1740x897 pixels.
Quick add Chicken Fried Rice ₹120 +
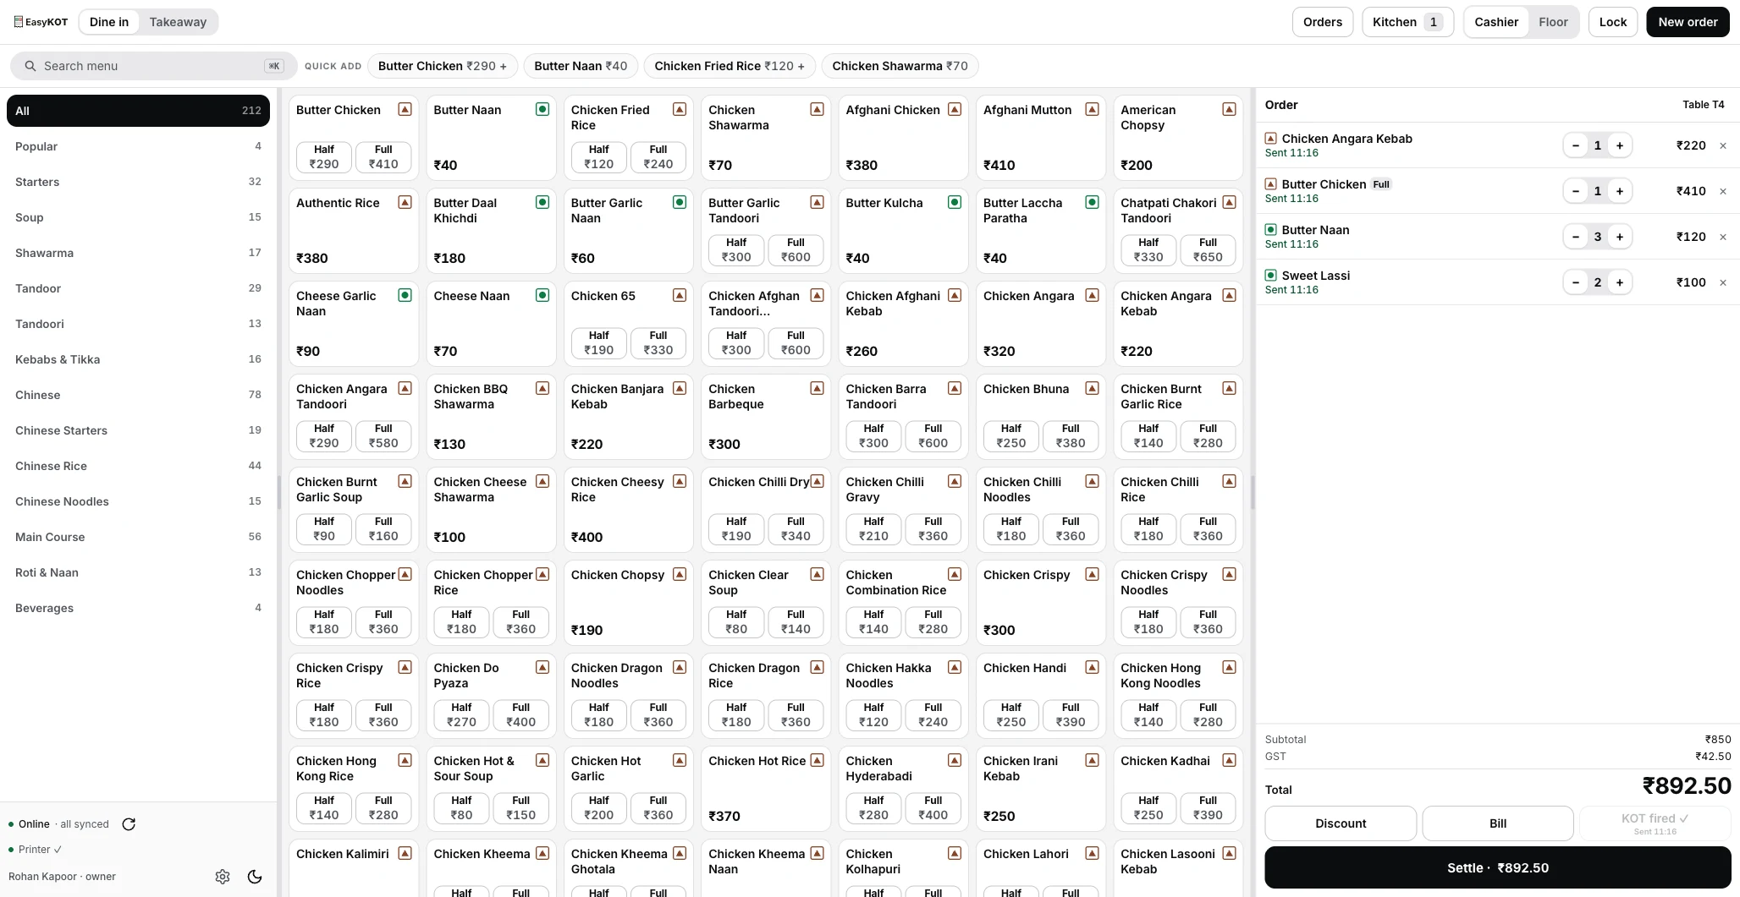pos(730,66)
